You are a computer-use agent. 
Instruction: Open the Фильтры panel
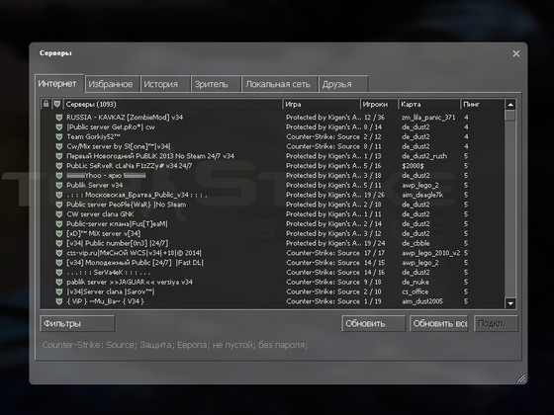point(77,324)
